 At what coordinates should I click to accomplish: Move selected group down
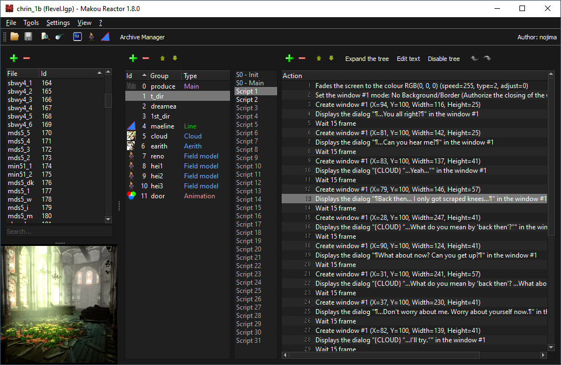pos(175,58)
